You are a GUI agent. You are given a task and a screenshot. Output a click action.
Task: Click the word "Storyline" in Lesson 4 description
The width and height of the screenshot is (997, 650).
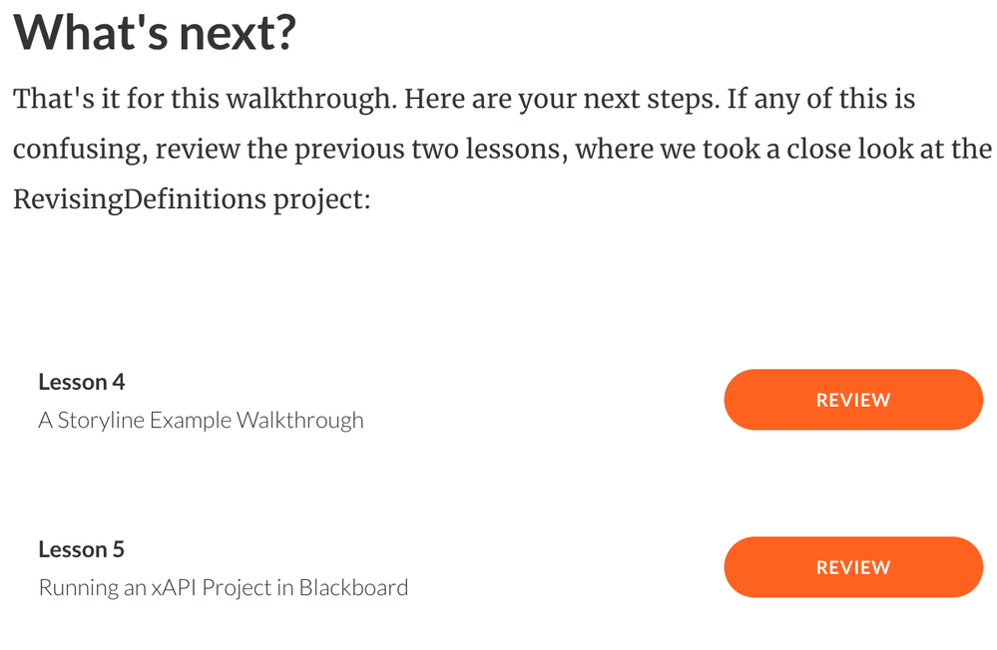click(101, 420)
